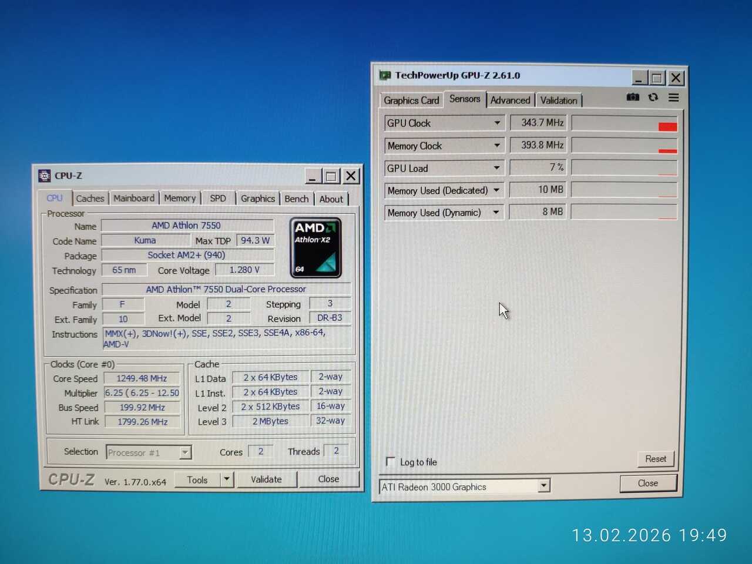Viewport: 752px width, 564px height.
Task: Click the GPU Clock value 343.7 MHz
Action: (538, 122)
